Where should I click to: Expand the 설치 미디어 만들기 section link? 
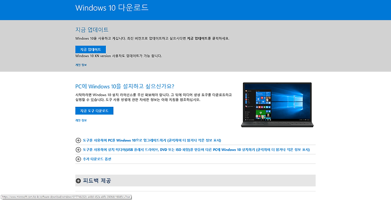click(x=196, y=150)
